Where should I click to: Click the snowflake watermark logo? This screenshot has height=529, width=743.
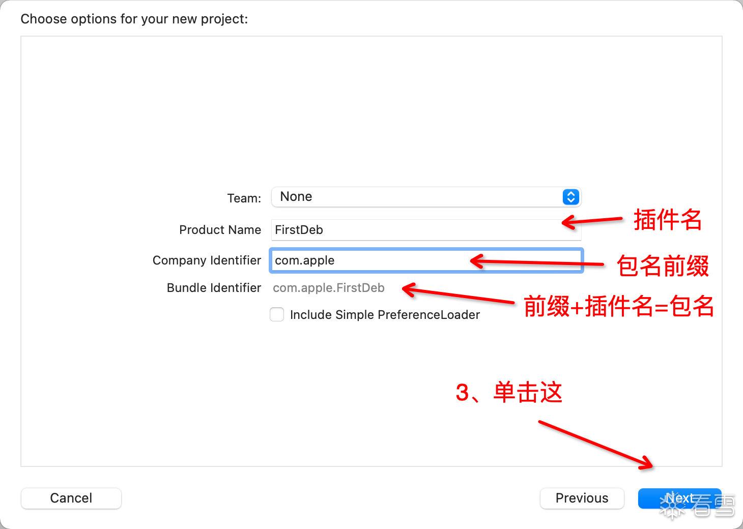(672, 505)
